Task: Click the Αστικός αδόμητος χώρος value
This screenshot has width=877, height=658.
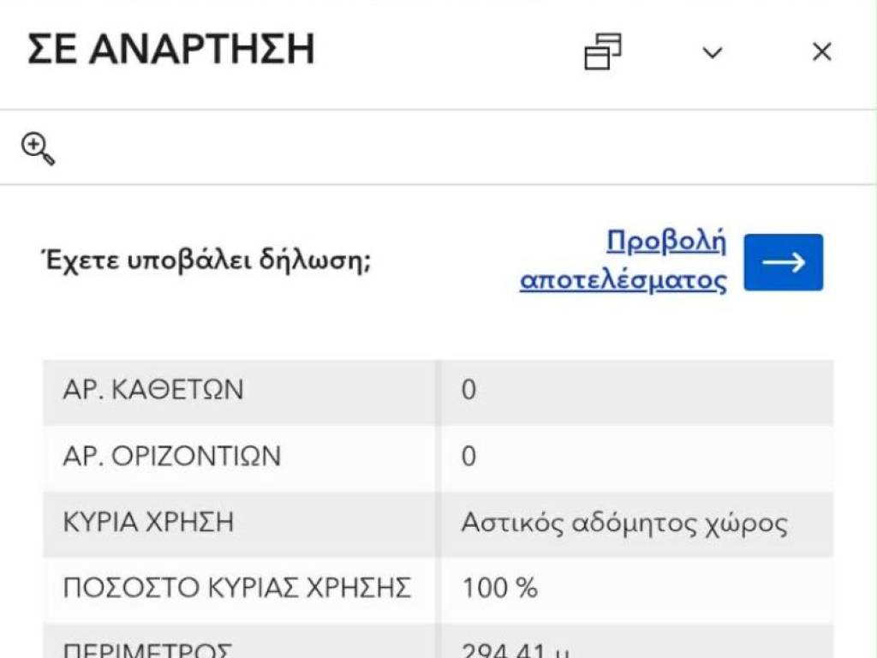Action: point(624,523)
